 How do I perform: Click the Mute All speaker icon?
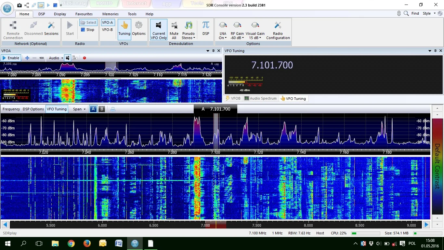(x=174, y=26)
